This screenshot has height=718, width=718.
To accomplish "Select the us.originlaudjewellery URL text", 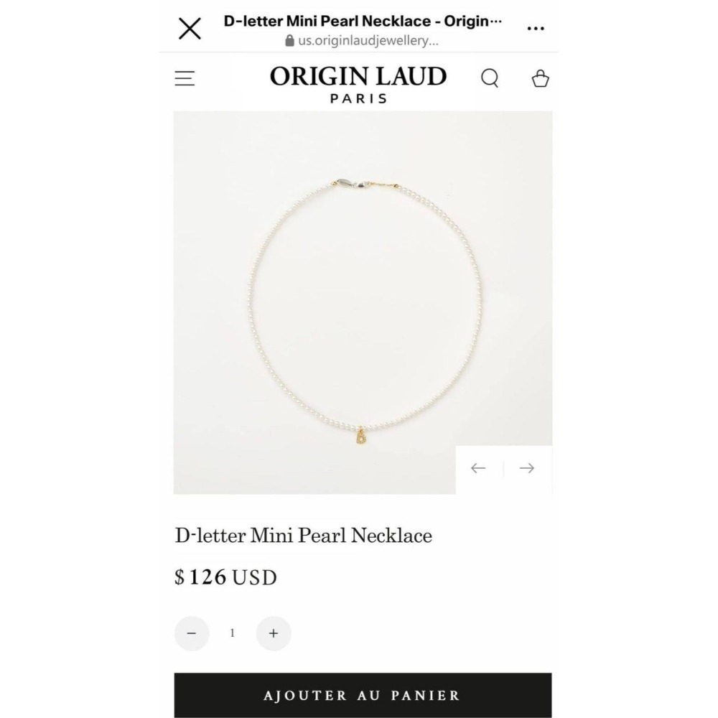I will point(368,40).
